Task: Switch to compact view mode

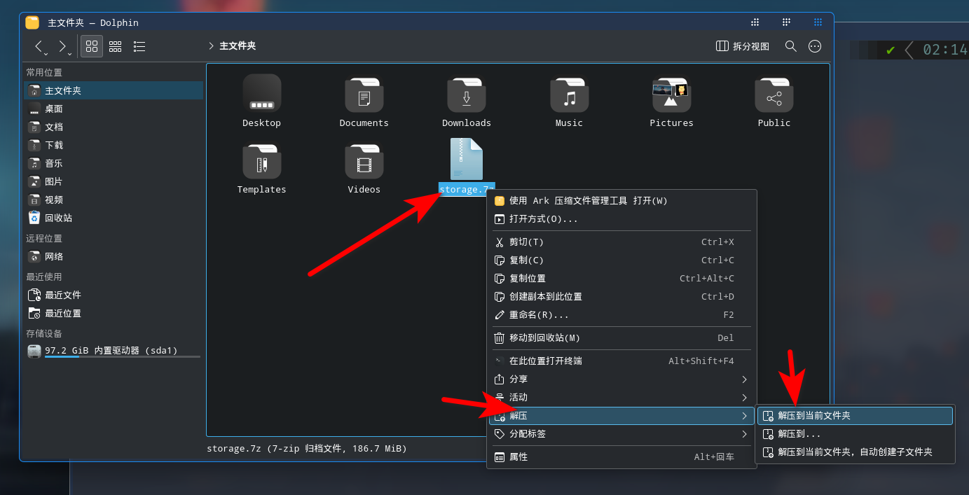Action: click(115, 46)
